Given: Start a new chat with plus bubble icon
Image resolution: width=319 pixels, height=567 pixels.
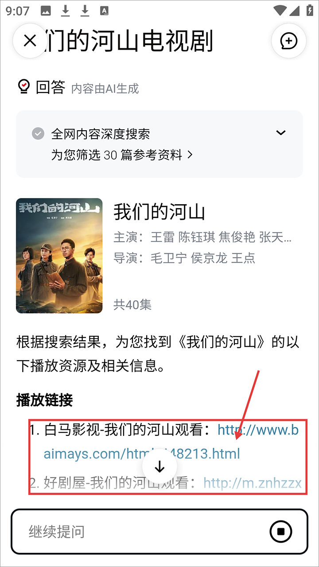Looking at the screenshot, I should [289, 41].
